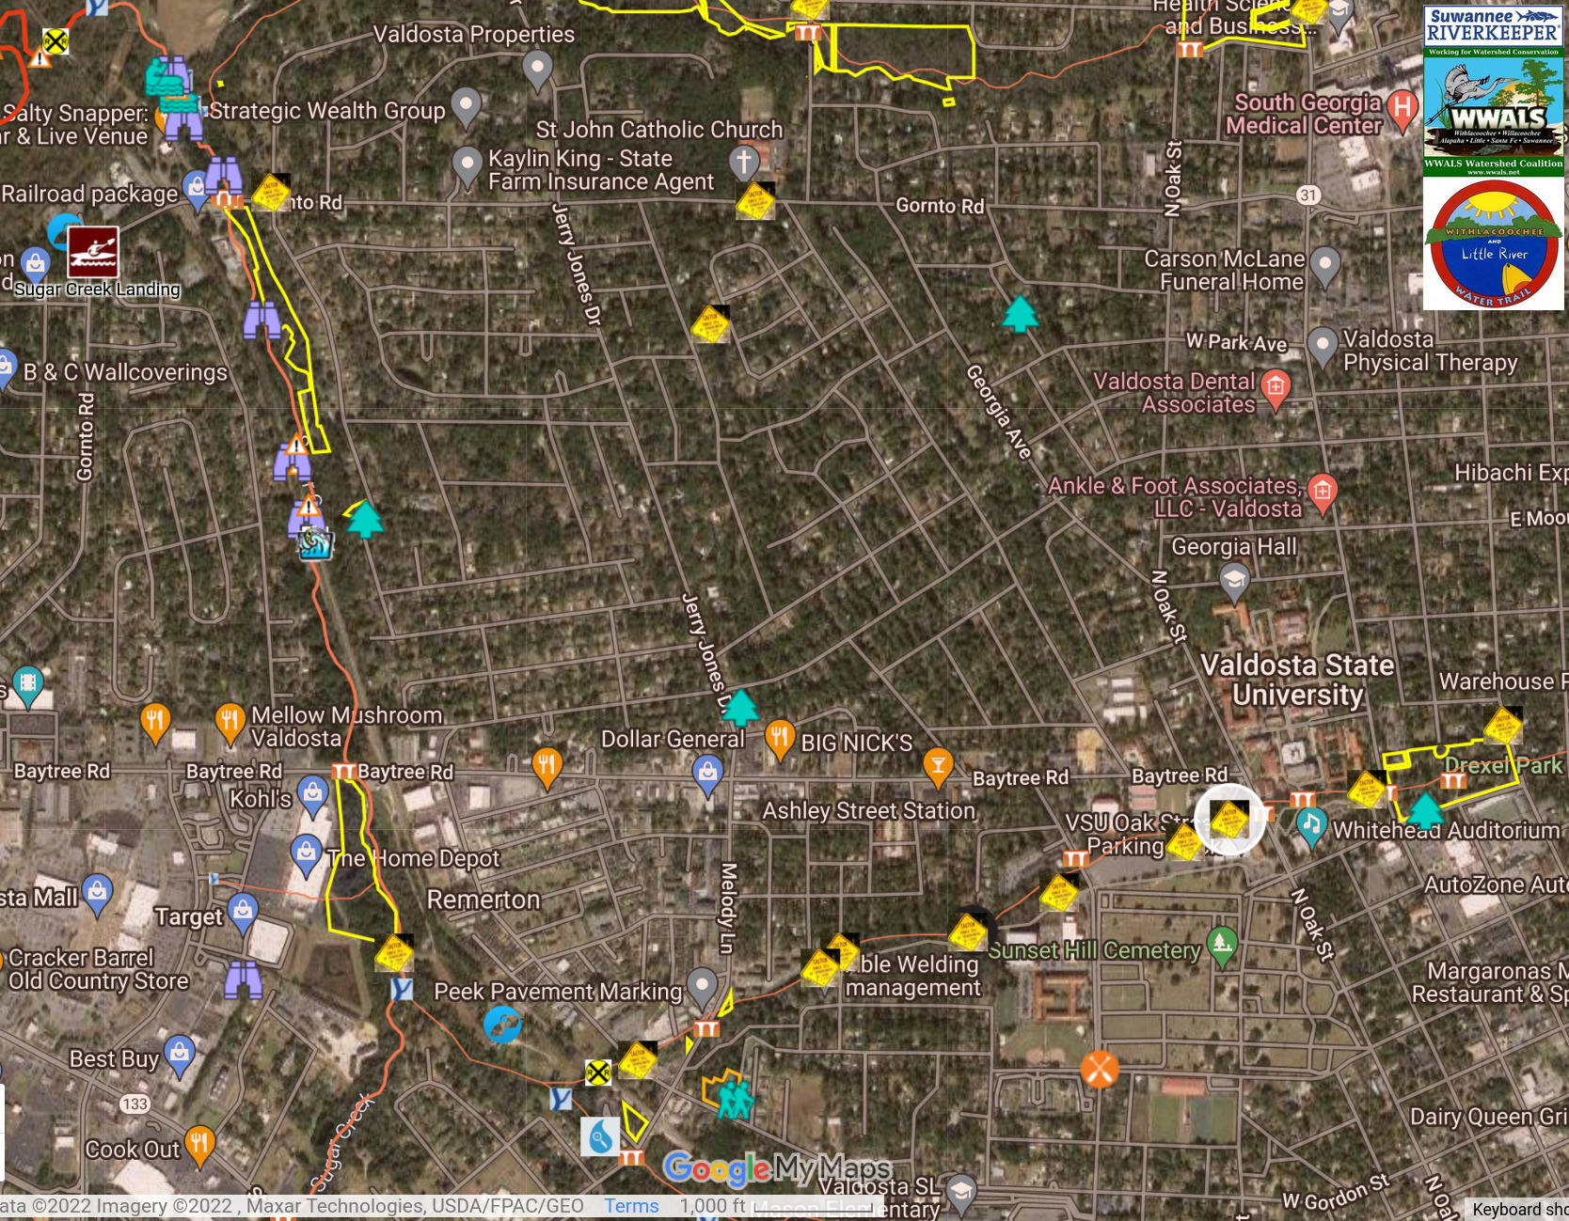
Task: Click the Target shopping bag marker
Action: click(243, 915)
